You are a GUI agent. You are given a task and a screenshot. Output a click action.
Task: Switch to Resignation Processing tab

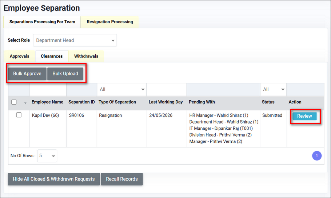(109, 22)
